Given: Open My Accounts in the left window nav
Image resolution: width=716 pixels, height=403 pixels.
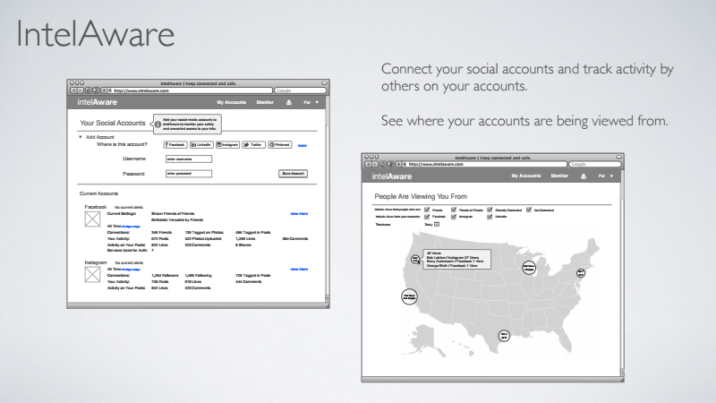Looking at the screenshot, I should [231, 103].
